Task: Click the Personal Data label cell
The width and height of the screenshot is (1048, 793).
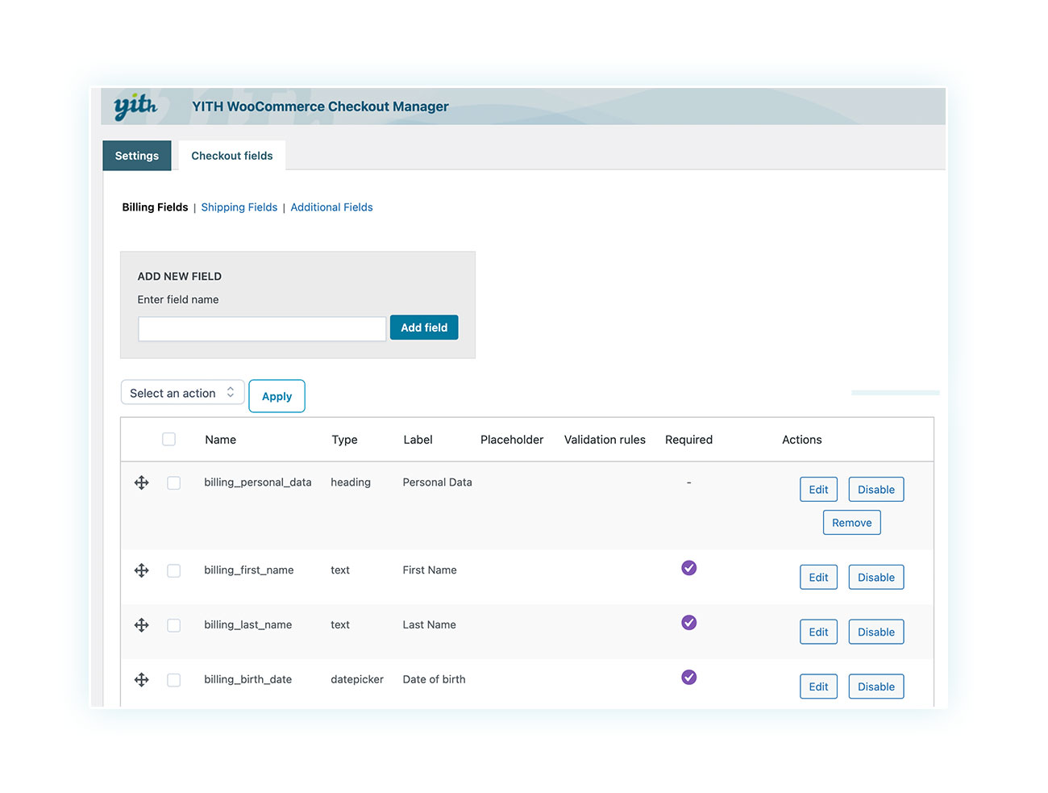Action: (437, 482)
